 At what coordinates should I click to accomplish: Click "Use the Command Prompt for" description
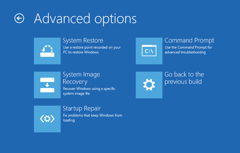pyautogui.click(x=188, y=50)
